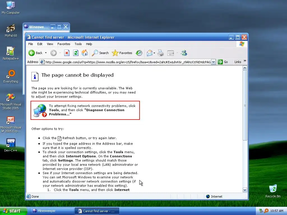
Task: Open the Tools menu
Action: [78, 44]
